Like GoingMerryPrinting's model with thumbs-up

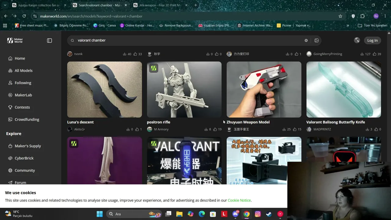374,54
